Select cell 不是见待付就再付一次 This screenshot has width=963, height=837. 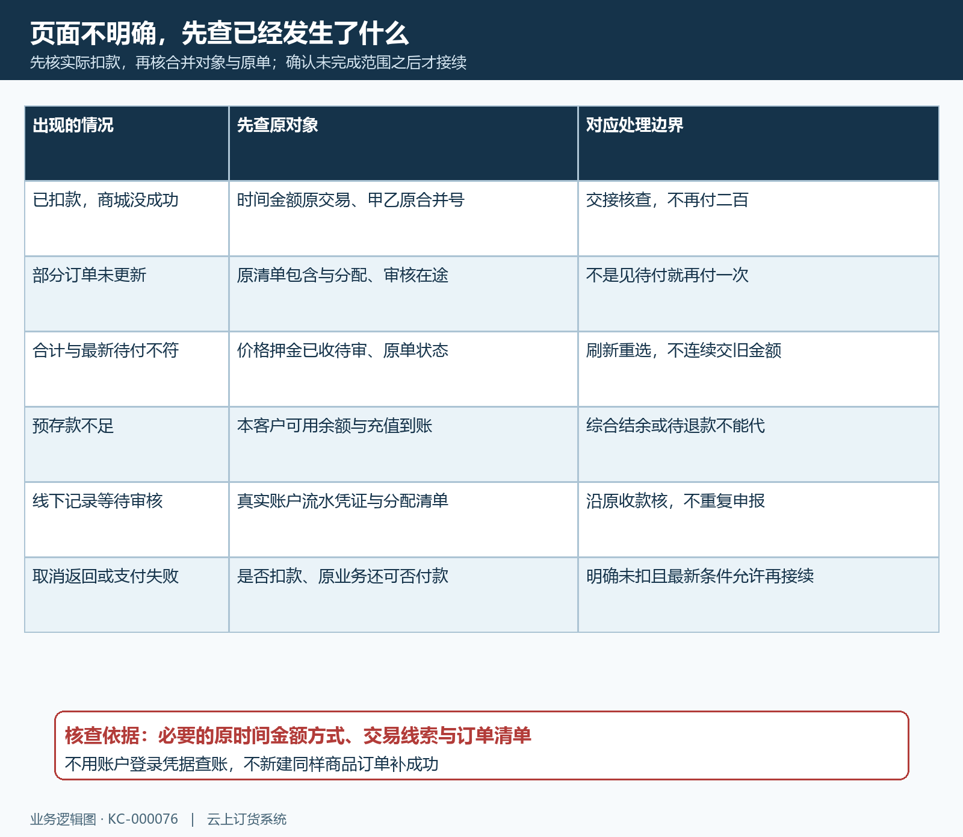click(x=758, y=294)
